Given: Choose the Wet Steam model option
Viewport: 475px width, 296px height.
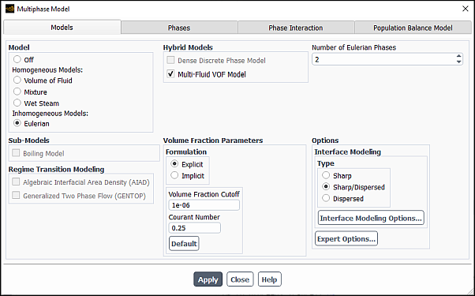Looking at the screenshot, I should pyautogui.click(x=17, y=103).
